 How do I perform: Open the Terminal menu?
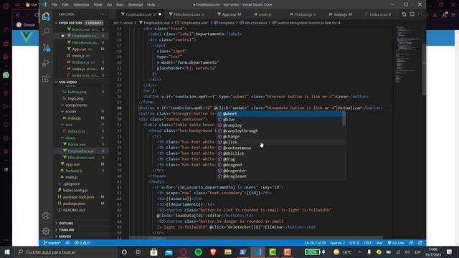tap(136, 4)
